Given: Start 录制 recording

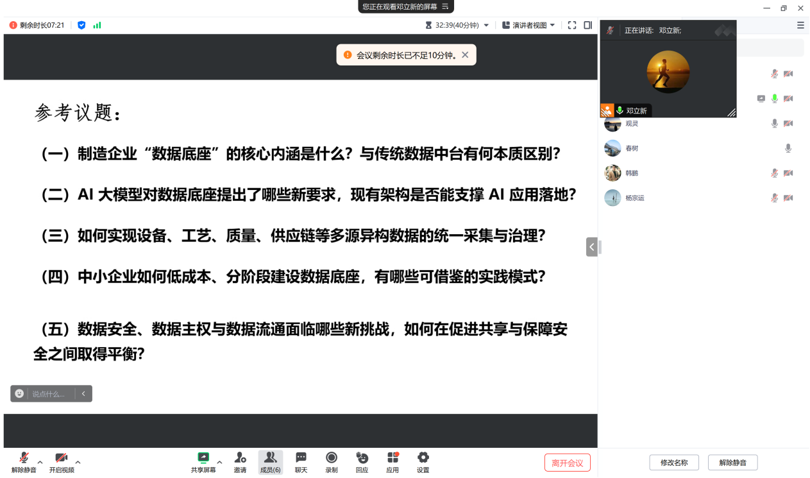Looking at the screenshot, I should [x=332, y=458].
